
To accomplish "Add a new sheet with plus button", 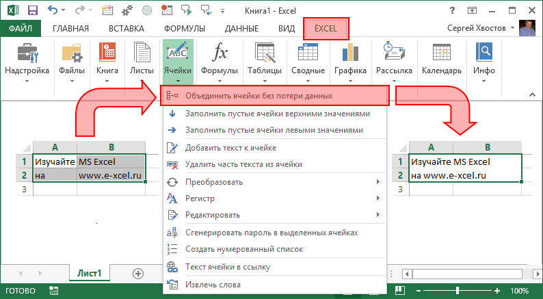I will pyautogui.click(x=138, y=274).
